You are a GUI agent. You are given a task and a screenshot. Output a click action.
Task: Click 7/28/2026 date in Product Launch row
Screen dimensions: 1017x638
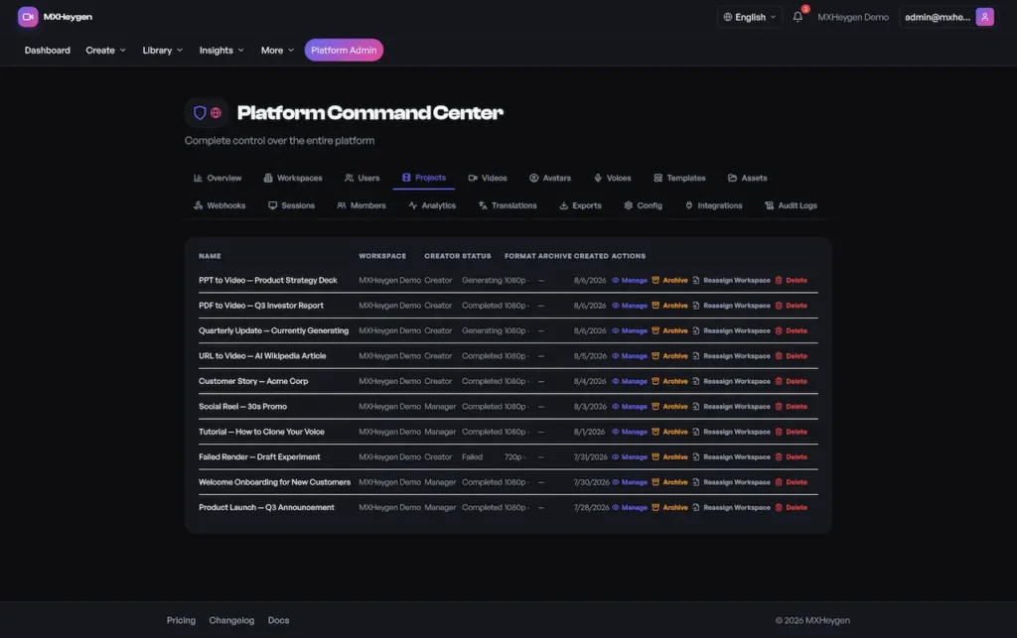tap(591, 508)
